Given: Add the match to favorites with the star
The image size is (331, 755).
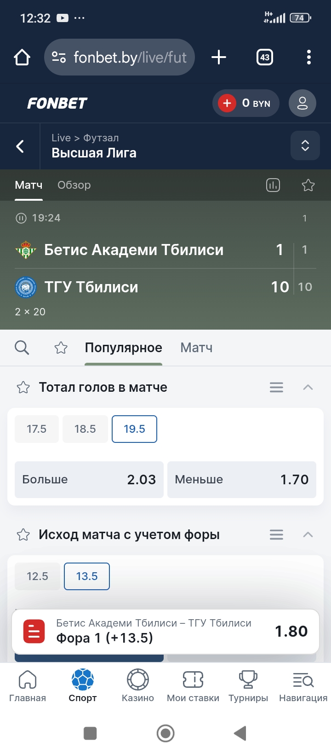Looking at the screenshot, I should pyautogui.click(x=308, y=185).
